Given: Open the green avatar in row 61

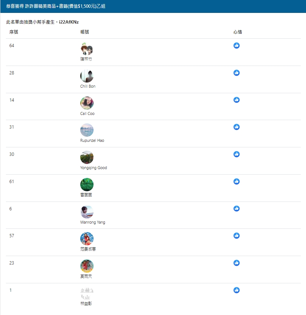Looking at the screenshot, I should point(87,185).
